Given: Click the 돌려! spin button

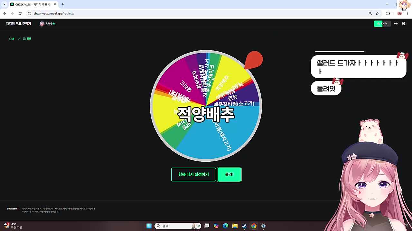Looking at the screenshot, I should click(229, 175).
